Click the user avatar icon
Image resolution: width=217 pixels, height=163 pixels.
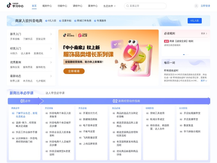pyautogui.click(x=196, y=6)
